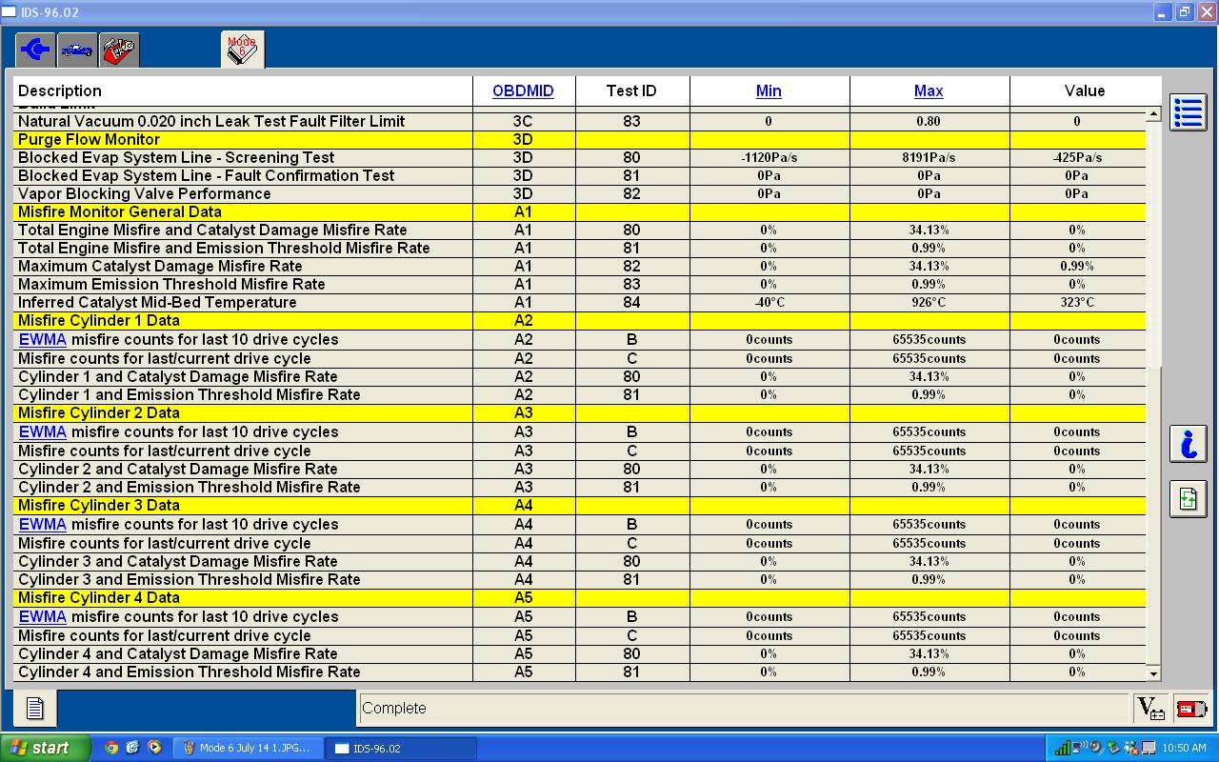Select Vapor Blocking Valve Performance row
The width and height of the screenshot is (1219, 762).
point(579,193)
